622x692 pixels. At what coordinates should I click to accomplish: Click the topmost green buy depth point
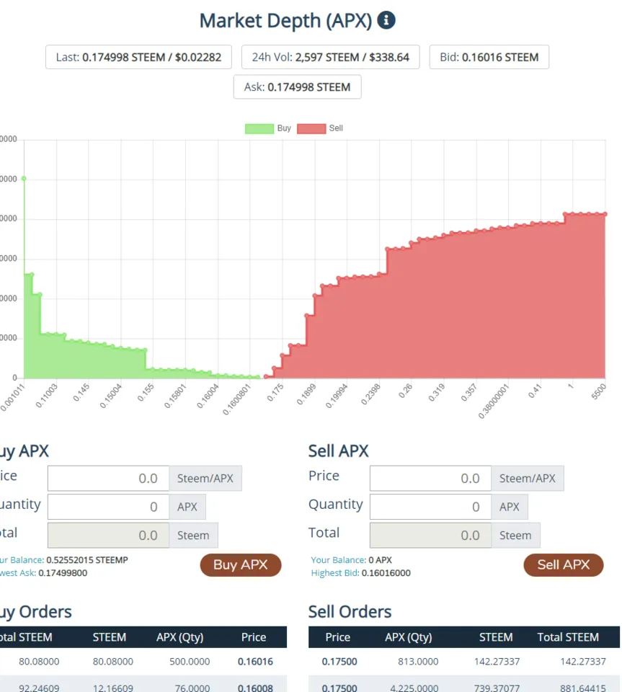24,179
